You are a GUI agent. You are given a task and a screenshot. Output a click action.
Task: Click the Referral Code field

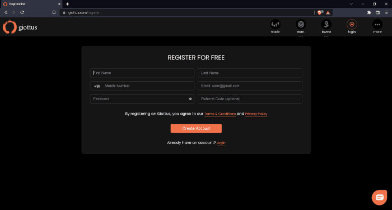click(x=250, y=99)
